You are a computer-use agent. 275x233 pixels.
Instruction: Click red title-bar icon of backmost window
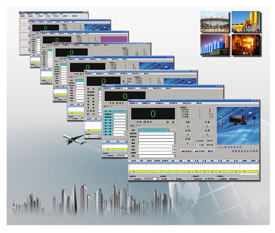tap(20, 12)
